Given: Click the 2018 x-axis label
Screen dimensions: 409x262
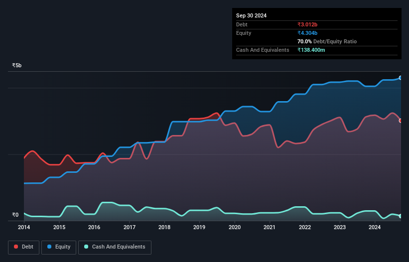Looking at the screenshot, I should [164, 227].
